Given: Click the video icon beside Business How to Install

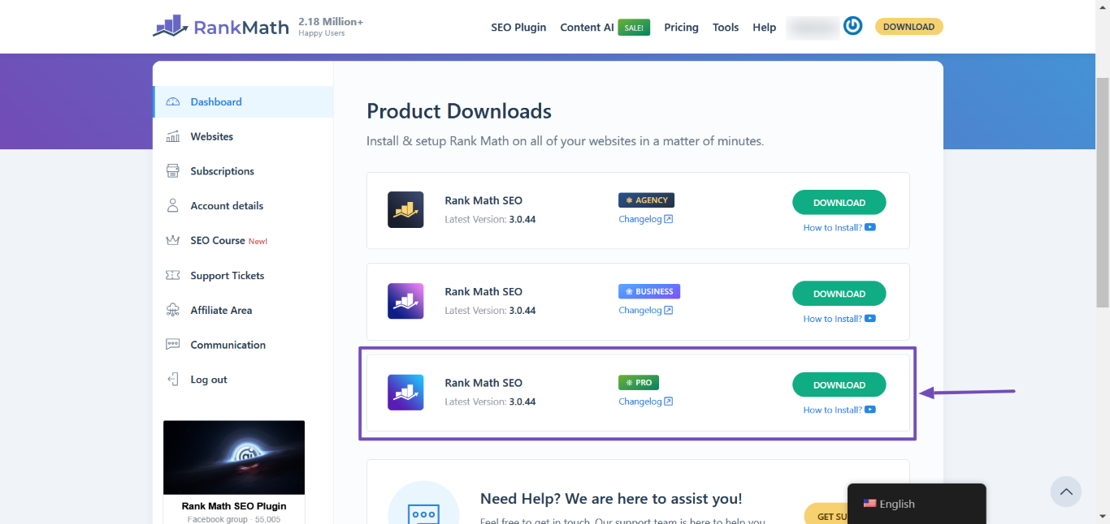Looking at the screenshot, I should (870, 319).
